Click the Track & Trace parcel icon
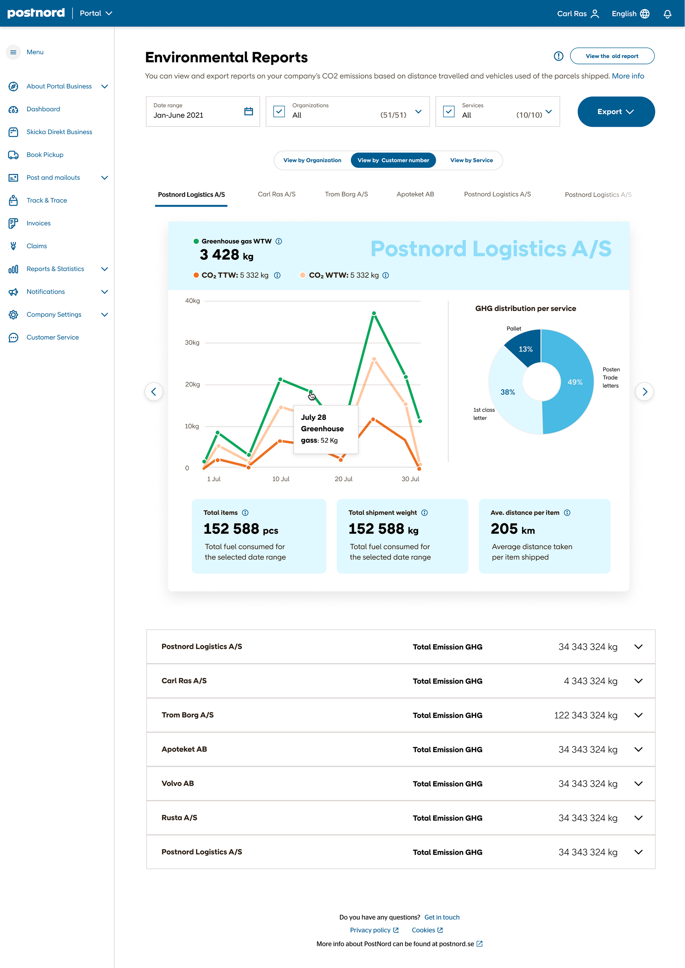Image resolution: width=685 pixels, height=968 pixels. 13,201
